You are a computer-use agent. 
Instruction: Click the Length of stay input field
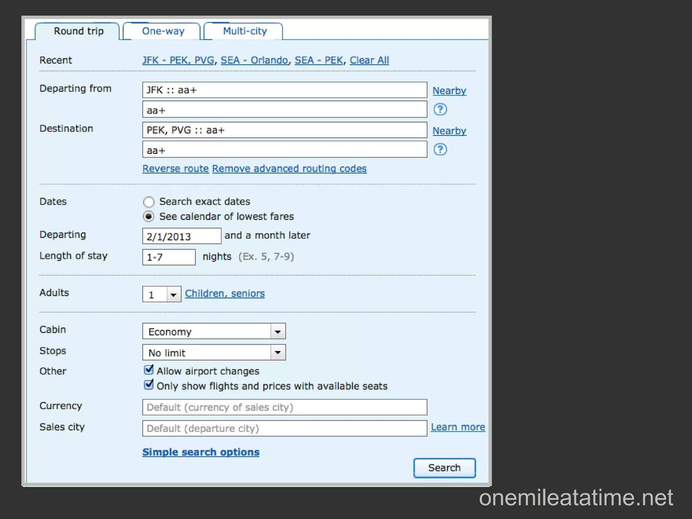(x=169, y=257)
